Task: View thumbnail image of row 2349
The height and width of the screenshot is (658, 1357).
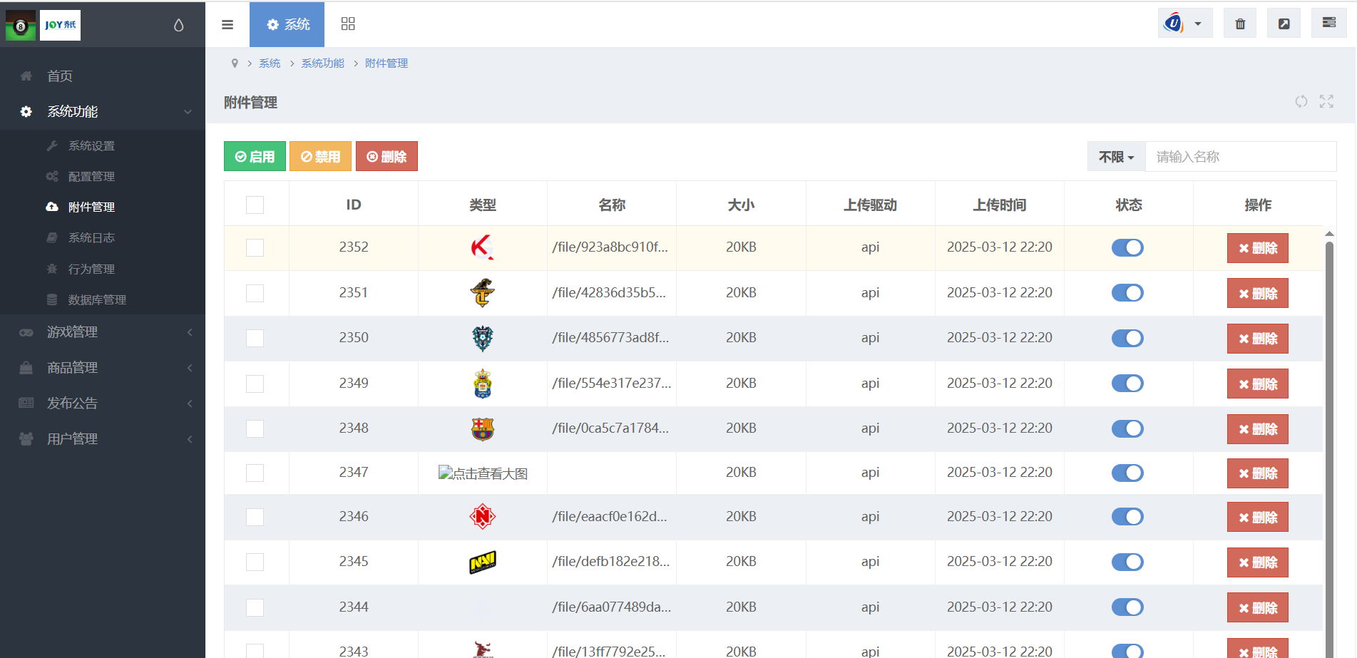Action: pos(483,384)
